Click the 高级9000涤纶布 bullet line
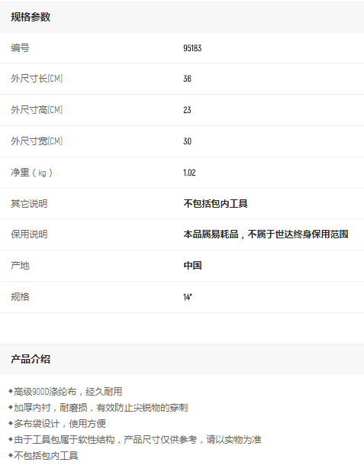The height and width of the screenshot is (472, 364). (x=66, y=392)
